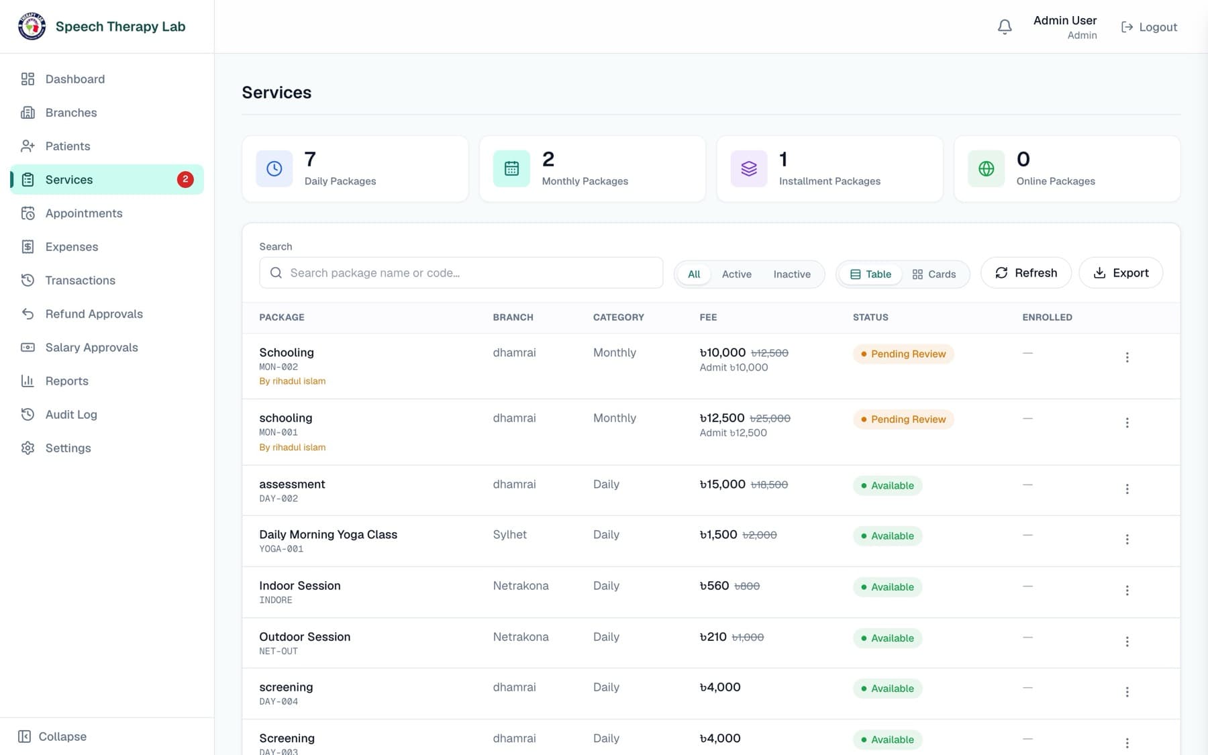Click the FEE column header
Screen dimensions: 1208x755
708,317
